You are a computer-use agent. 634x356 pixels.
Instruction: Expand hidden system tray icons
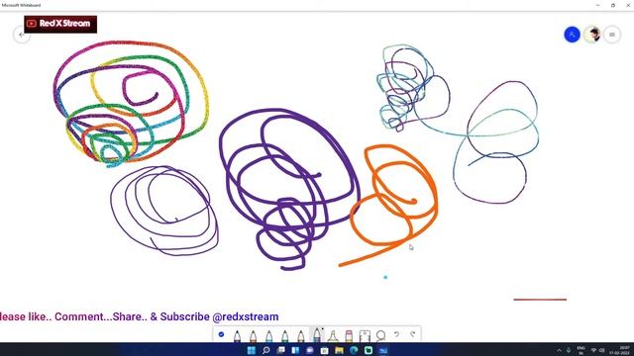pyautogui.click(x=559, y=350)
